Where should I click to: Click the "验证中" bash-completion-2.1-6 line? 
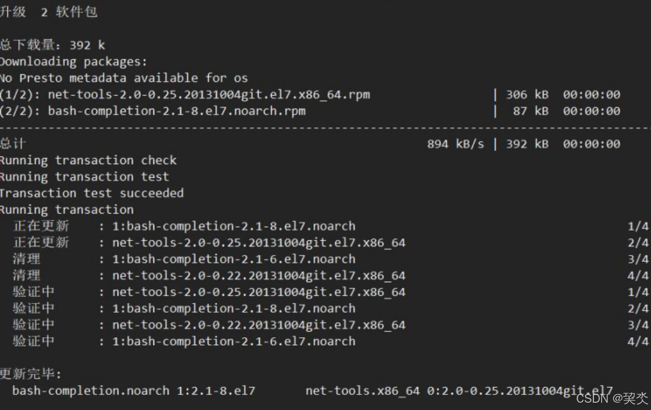tap(184, 341)
